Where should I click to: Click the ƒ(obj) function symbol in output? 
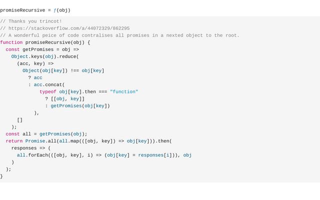coord(62,10)
